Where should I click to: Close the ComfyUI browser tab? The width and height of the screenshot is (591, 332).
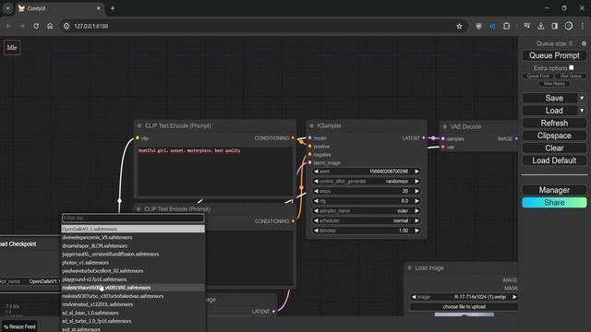tap(99, 8)
